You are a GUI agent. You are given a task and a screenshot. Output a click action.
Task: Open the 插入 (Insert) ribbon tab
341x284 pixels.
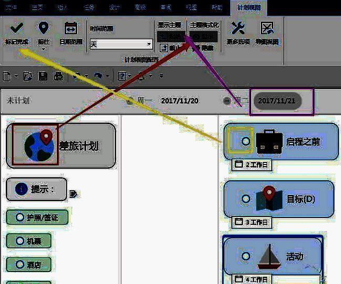click(62, 8)
